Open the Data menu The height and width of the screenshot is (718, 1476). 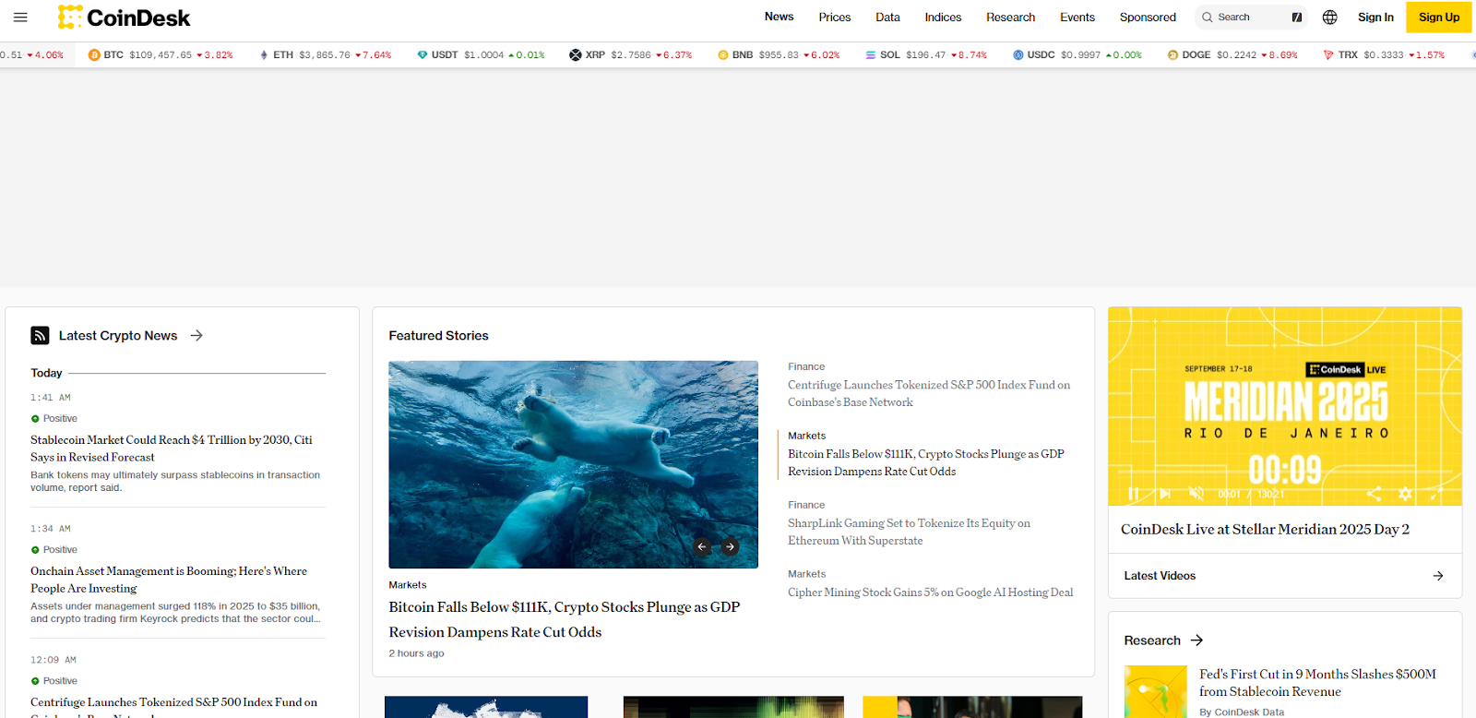coord(887,17)
